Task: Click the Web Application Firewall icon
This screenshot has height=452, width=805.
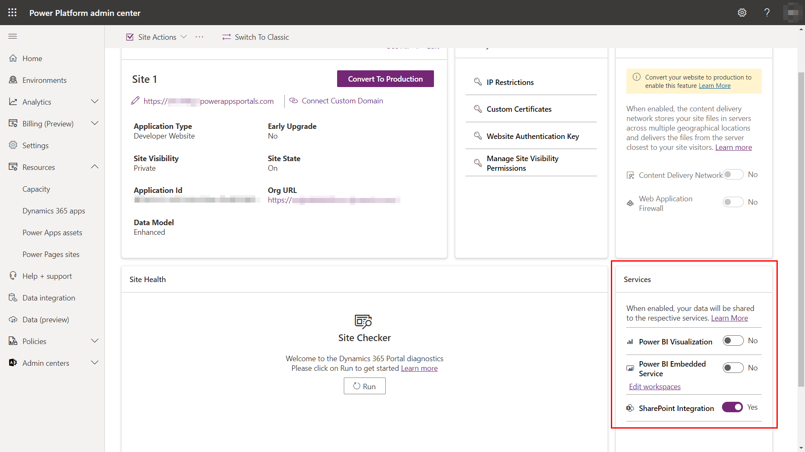Action: coord(630,203)
